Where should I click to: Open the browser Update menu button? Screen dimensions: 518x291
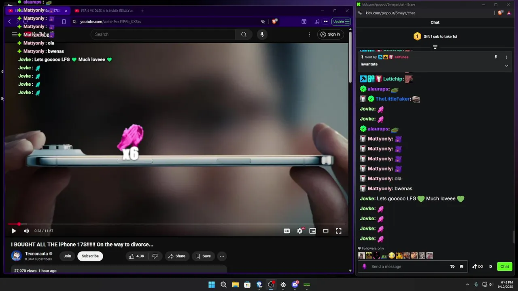341,21
